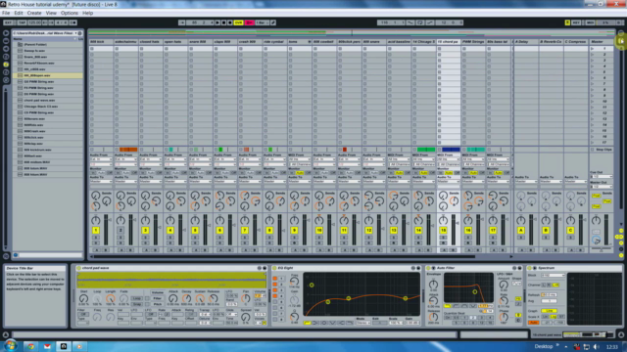Open the 1 Bar quantization dropdown
This screenshot has height=352, width=627.
coord(262,22)
